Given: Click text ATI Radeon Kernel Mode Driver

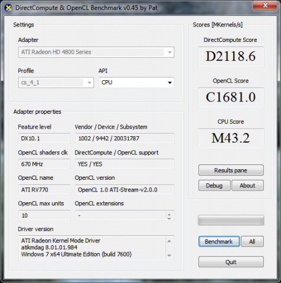Looking at the screenshot, I should point(61,241).
